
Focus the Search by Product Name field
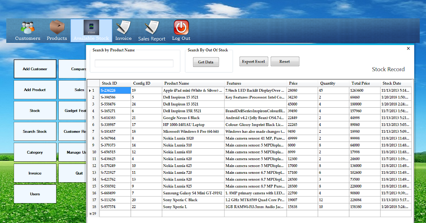click(134, 63)
